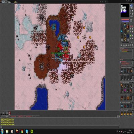The image size is (134, 134).
Task: Select the helmet equipment slot
Action: click(125, 25)
